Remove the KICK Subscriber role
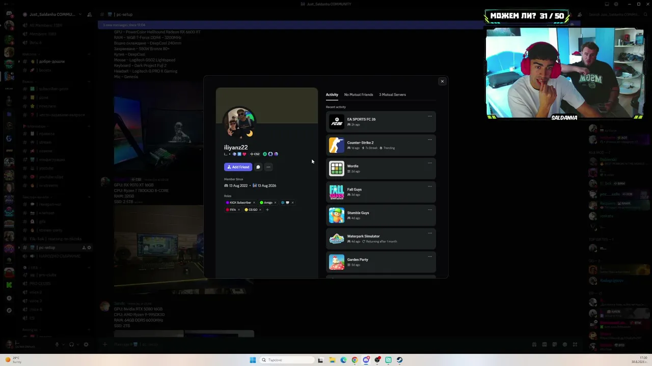 [254, 203]
